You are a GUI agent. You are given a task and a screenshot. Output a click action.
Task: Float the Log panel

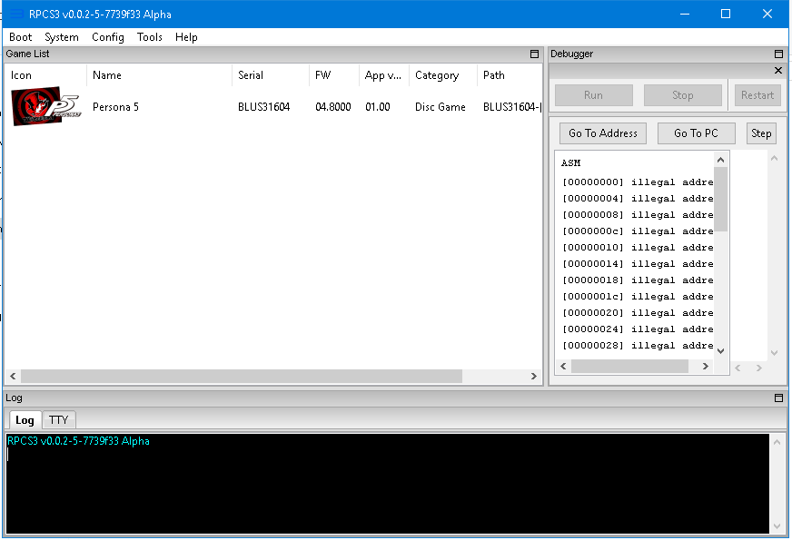pyautogui.click(x=778, y=398)
